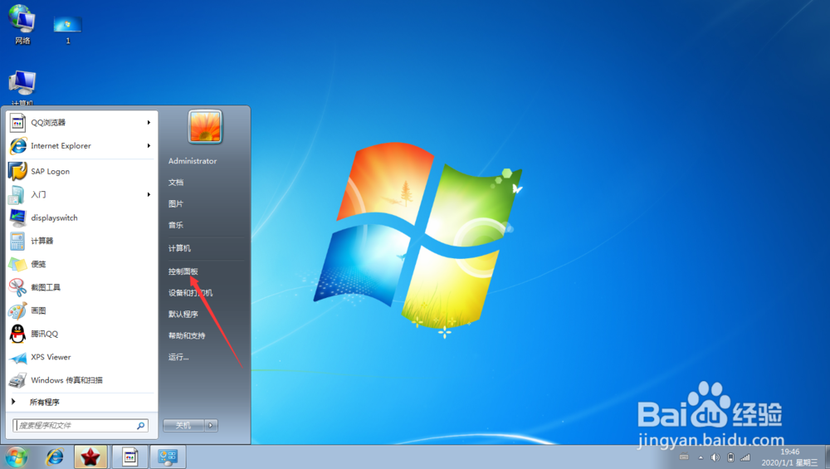Viewport: 830px width, 469px height.
Task: Click the keyboard input tray icon
Action: [x=684, y=457]
